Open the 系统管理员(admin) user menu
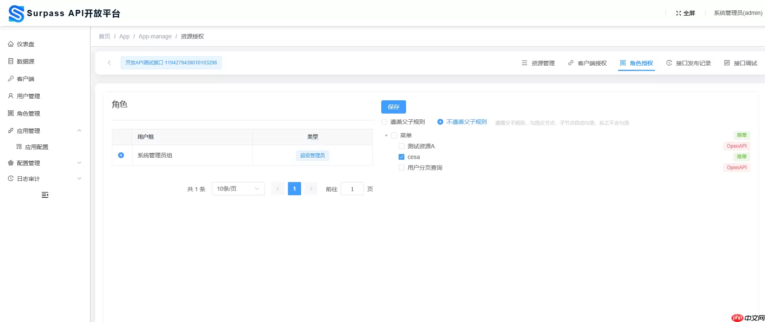765x322 pixels. (738, 13)
